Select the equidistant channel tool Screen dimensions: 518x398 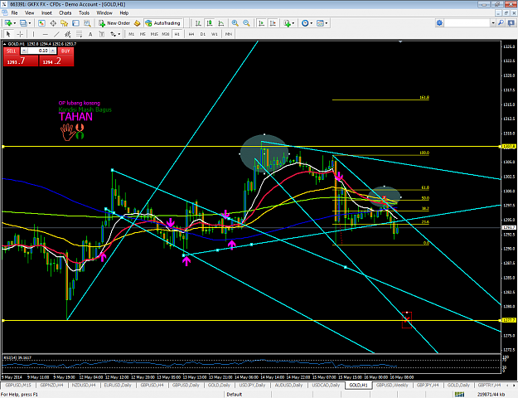(x=68, y=34)
